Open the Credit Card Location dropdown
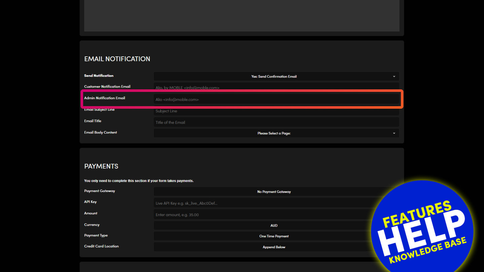The width and height of the screenshot is (484, 272). click(262, 247)
